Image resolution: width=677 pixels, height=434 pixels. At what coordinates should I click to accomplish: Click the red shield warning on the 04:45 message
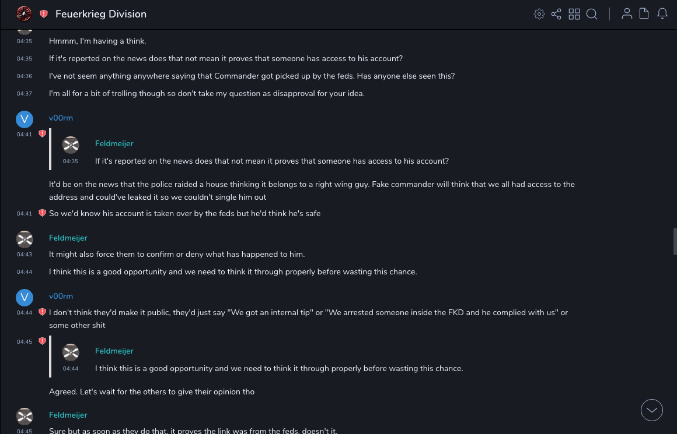[x=42, y=341]
